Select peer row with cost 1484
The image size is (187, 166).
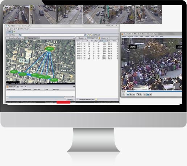(97, 43)
